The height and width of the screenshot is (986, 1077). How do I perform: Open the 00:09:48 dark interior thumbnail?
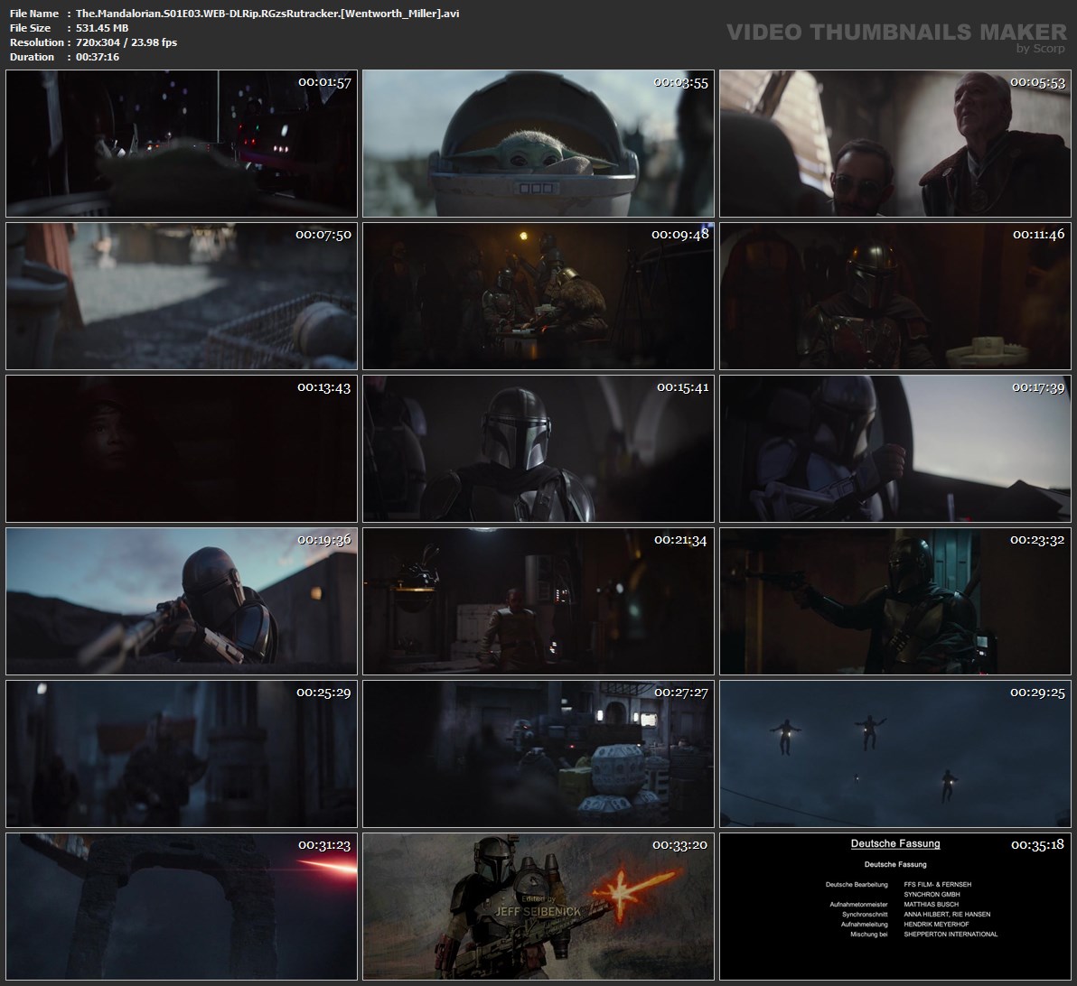[x=538, y=296]
